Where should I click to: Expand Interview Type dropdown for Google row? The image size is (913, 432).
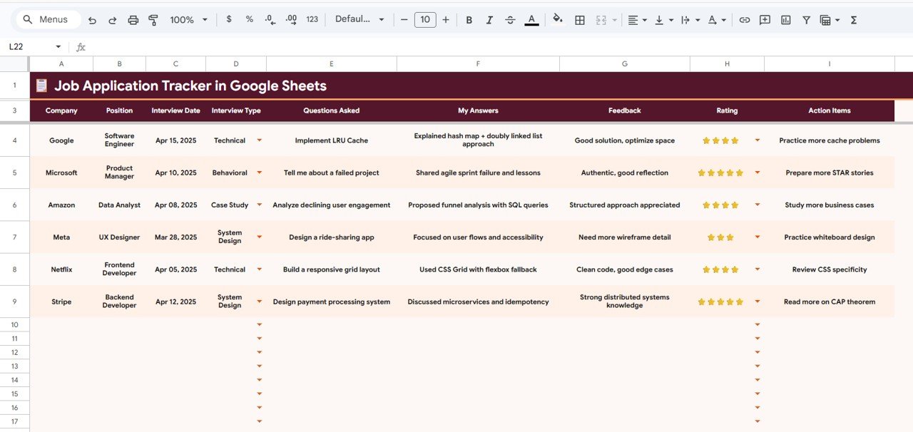pos(259,140)
